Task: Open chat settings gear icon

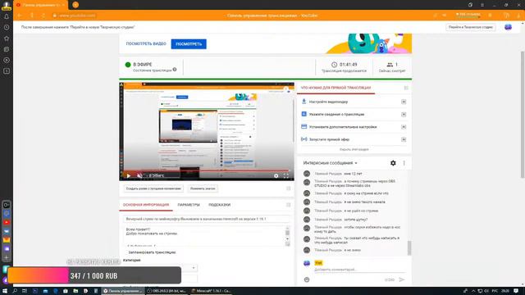Action: [x=393, y=163]
